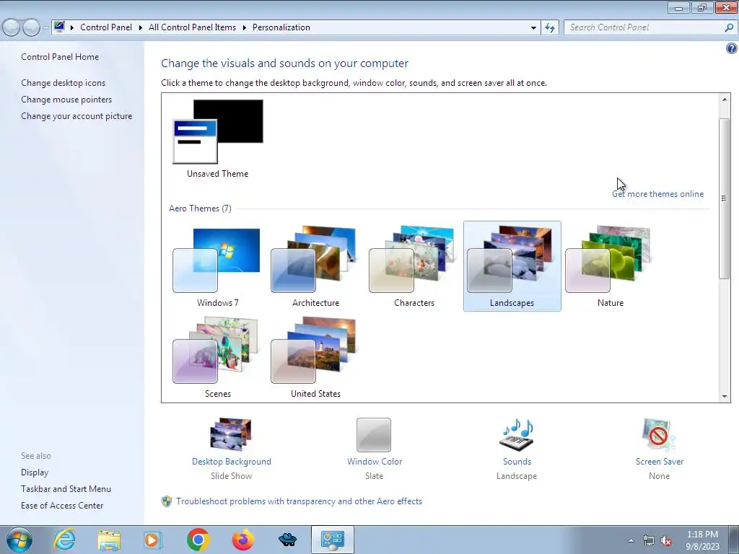Click the address bar computer icon
The width and height of the screenshot is (739, 554).
[59, 27]
